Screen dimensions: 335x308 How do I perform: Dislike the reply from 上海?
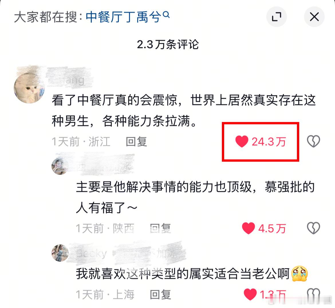314,294
